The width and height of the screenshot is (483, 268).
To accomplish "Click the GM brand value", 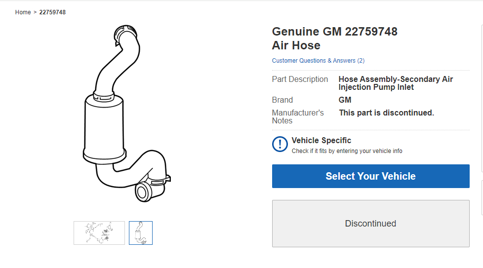I will pyautogui.click(x=345, y=100).
